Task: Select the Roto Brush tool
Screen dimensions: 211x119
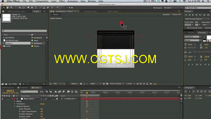Action: point(53,8)
